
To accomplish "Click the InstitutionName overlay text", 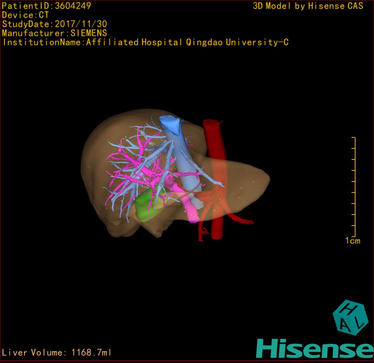I will [145, 43].
